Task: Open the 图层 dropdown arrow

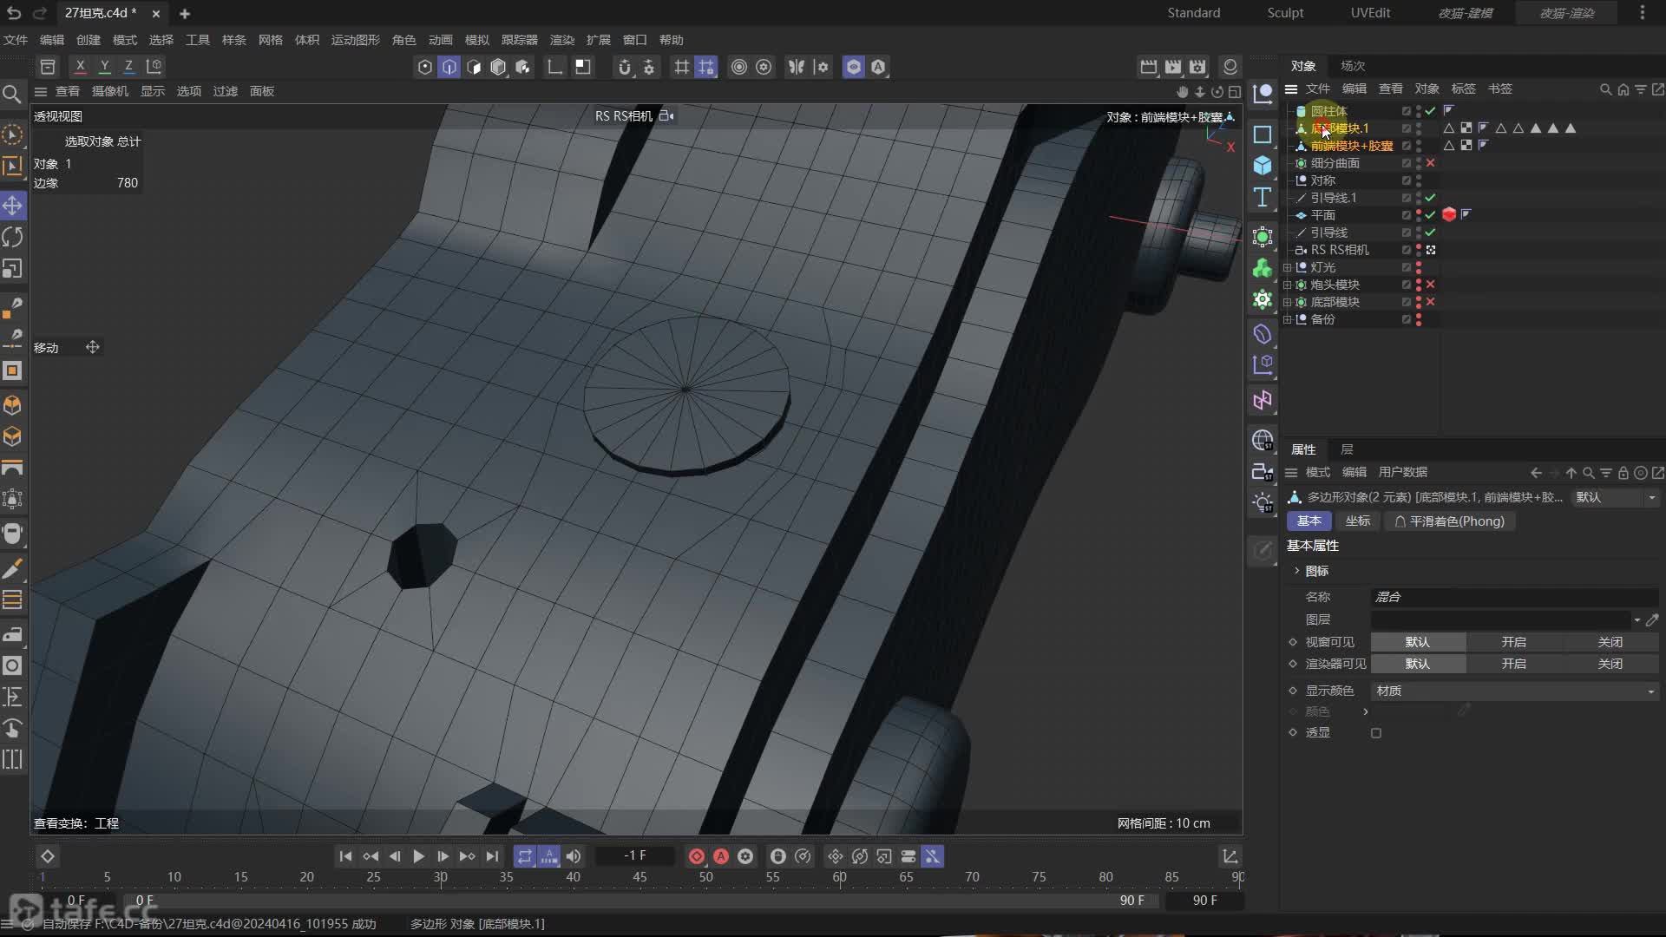Action: (1637, 619)
